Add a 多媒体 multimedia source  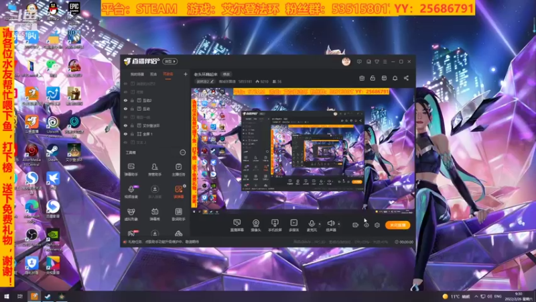tap(293, 225)
